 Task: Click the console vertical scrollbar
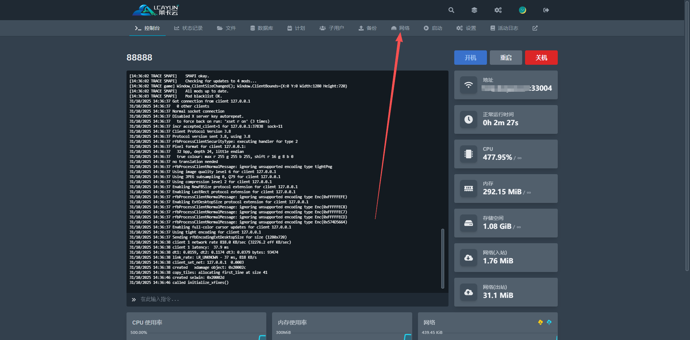pyautogui.click(x=443, y=258)
